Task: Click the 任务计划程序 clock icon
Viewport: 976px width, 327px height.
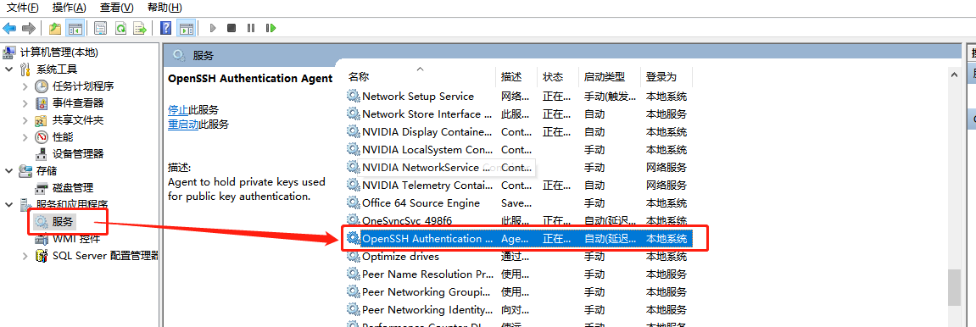Action: coord(42,86)
